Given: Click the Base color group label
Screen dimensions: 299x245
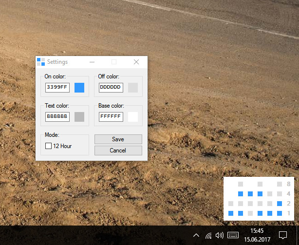Looking at the screenshot, I should click(x=111, y=106).
